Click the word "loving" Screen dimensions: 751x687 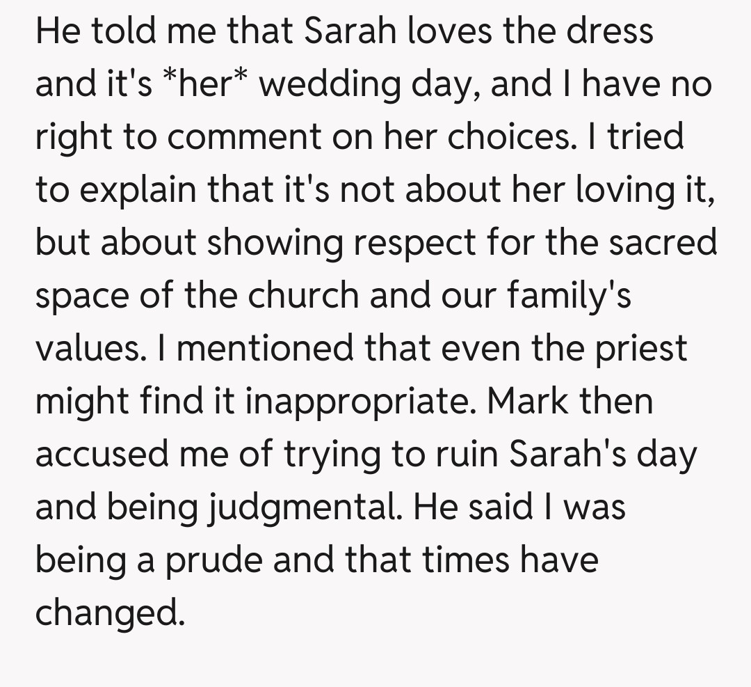[x=618, y=190]
